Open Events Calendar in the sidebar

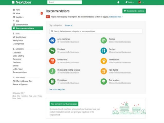coord(22,25)
